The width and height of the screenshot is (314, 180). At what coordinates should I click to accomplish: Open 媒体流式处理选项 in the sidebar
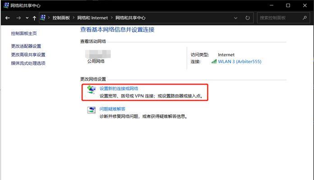click(28, 63)
